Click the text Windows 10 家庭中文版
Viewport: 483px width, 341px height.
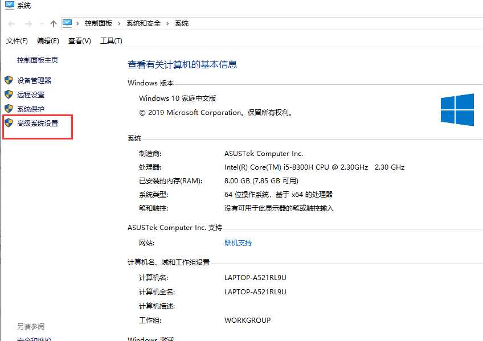[x=177, y=98]
